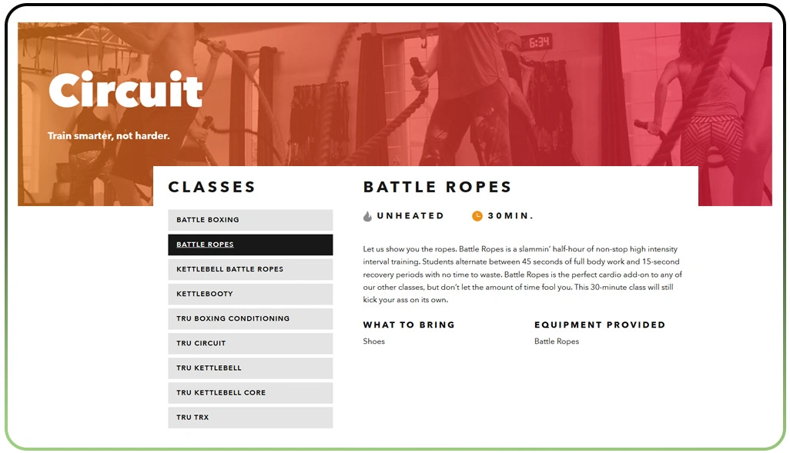Select the highlighted Battle Ropes class tab
Image resolution: width=790 pixels, height=453 pixels.
(x=250, y=245)
